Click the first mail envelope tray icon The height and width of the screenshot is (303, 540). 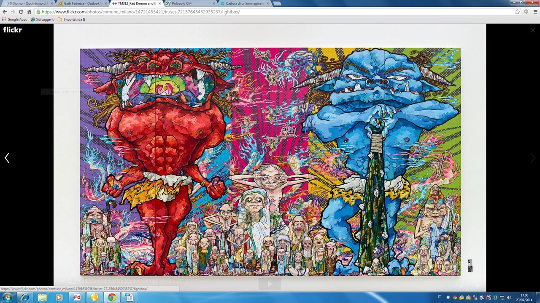click(462, 298)
